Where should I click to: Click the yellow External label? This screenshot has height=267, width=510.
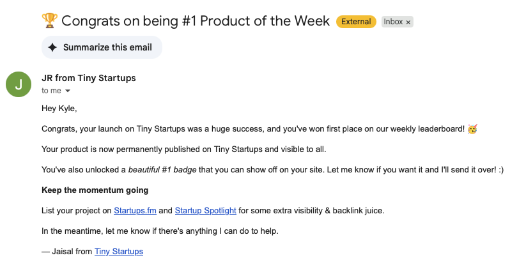pyautogui.click(x=356, y=22)
